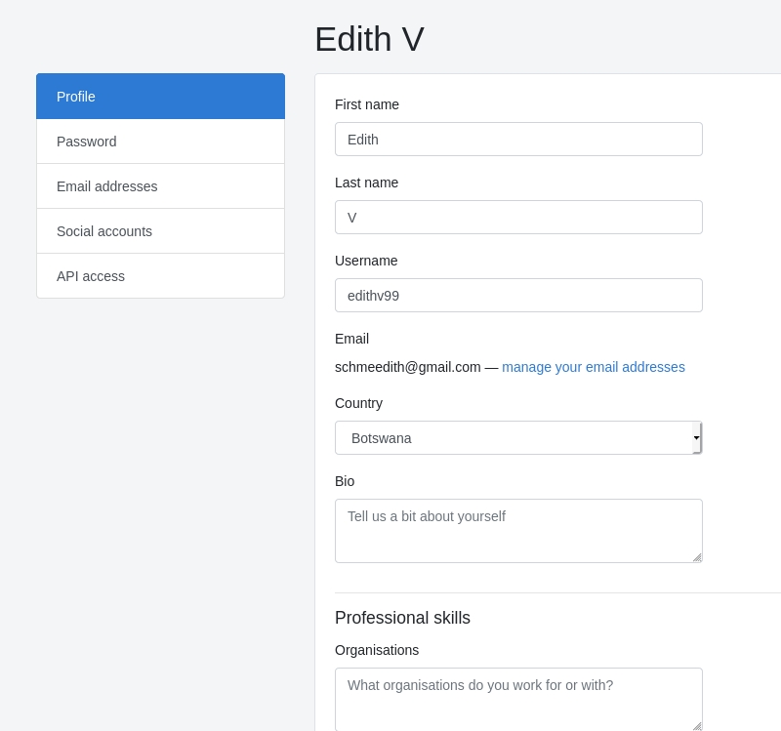Click the Organisations field label
The image size is (781, 731).
pyautogui.click(x=377, y=650)
